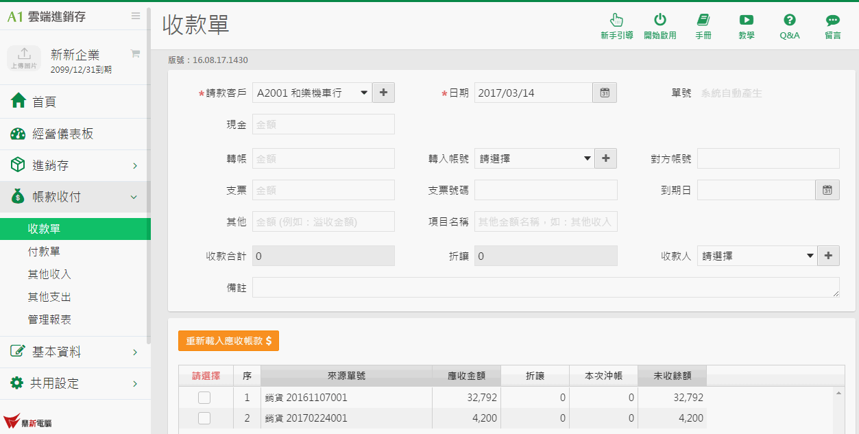The height and width of the screenshot is (434, 859).
Task: Click the 項目名稱 input field
Action: [x=546, y=221]
